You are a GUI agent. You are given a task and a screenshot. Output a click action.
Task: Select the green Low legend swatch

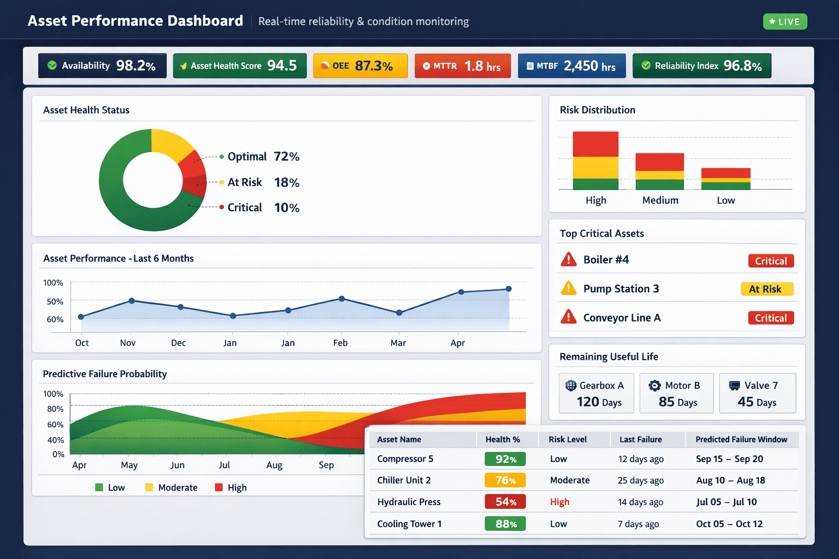99,487
